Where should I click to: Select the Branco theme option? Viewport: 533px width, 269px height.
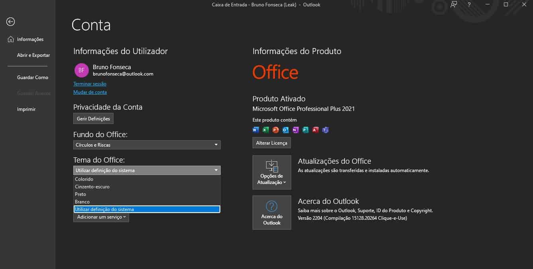(147, 202)
